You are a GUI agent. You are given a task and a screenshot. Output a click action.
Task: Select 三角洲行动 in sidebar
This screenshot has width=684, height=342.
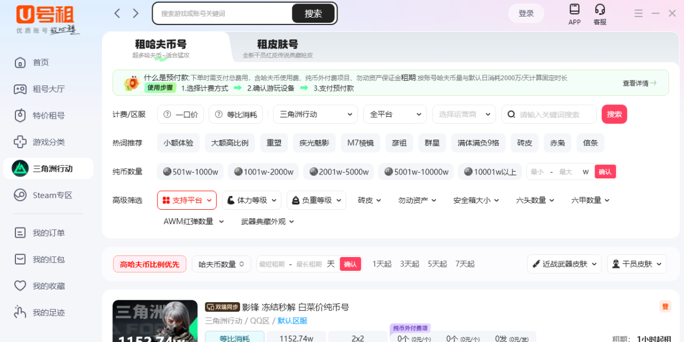48,169
